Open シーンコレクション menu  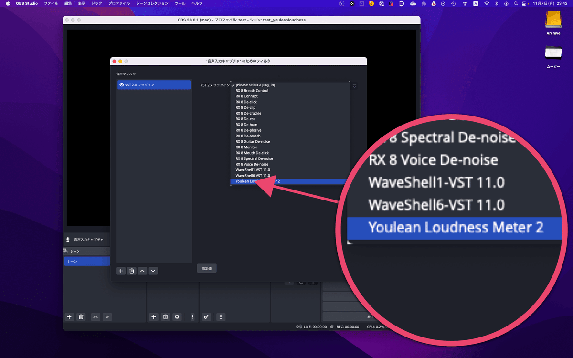(x=152, y=3)
